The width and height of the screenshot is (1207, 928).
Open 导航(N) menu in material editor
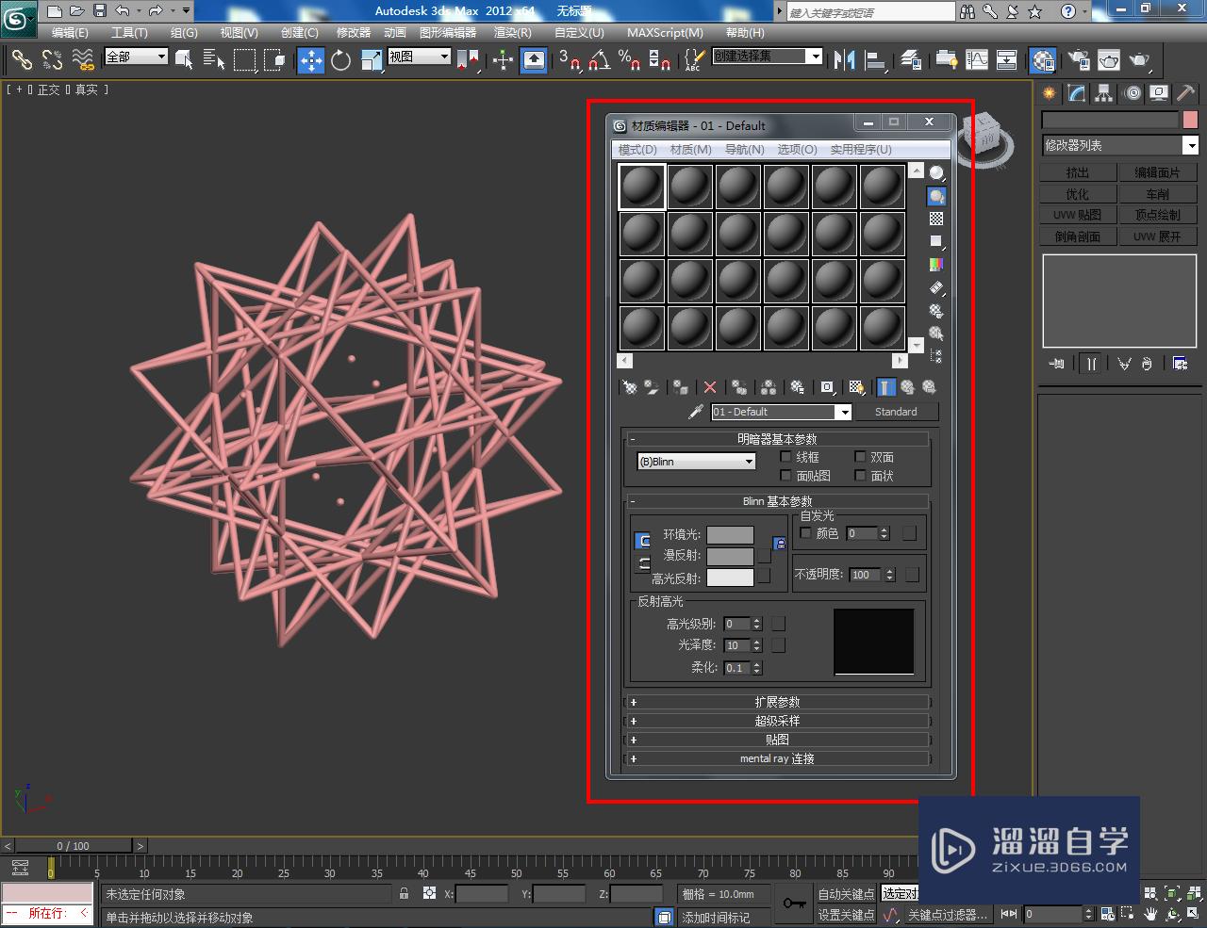tap(745, 150)
